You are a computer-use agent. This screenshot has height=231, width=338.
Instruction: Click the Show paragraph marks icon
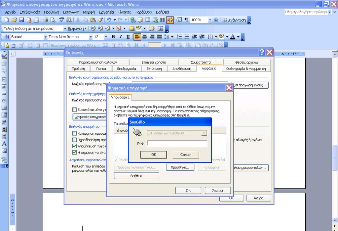[186, 20]
